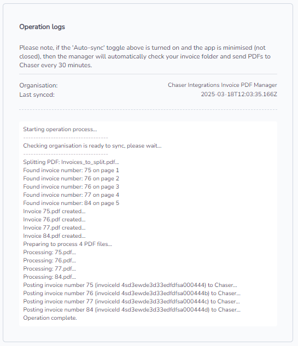This screenshot has width=298, height=346.
Task: Click the Checking organisation is ready line
Action: (92, 145)
